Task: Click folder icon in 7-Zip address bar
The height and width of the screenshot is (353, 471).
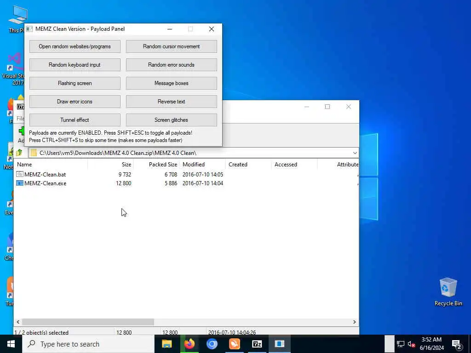Action: click(x=34, y=153)
